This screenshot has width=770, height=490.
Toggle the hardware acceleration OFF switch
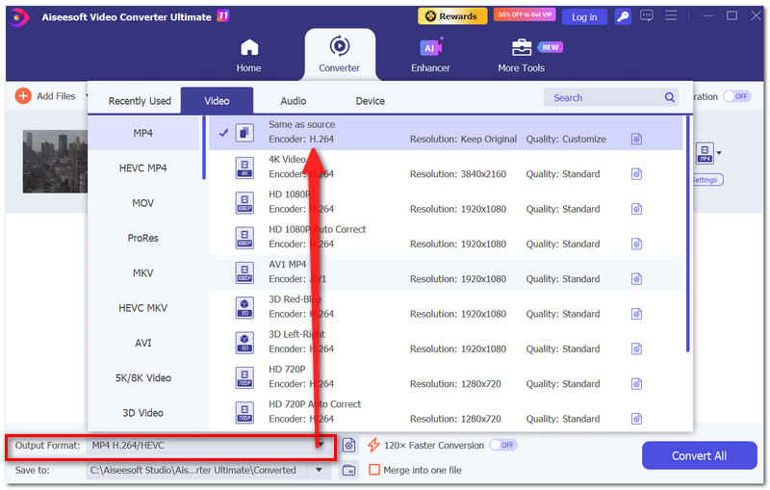[737, 96]
